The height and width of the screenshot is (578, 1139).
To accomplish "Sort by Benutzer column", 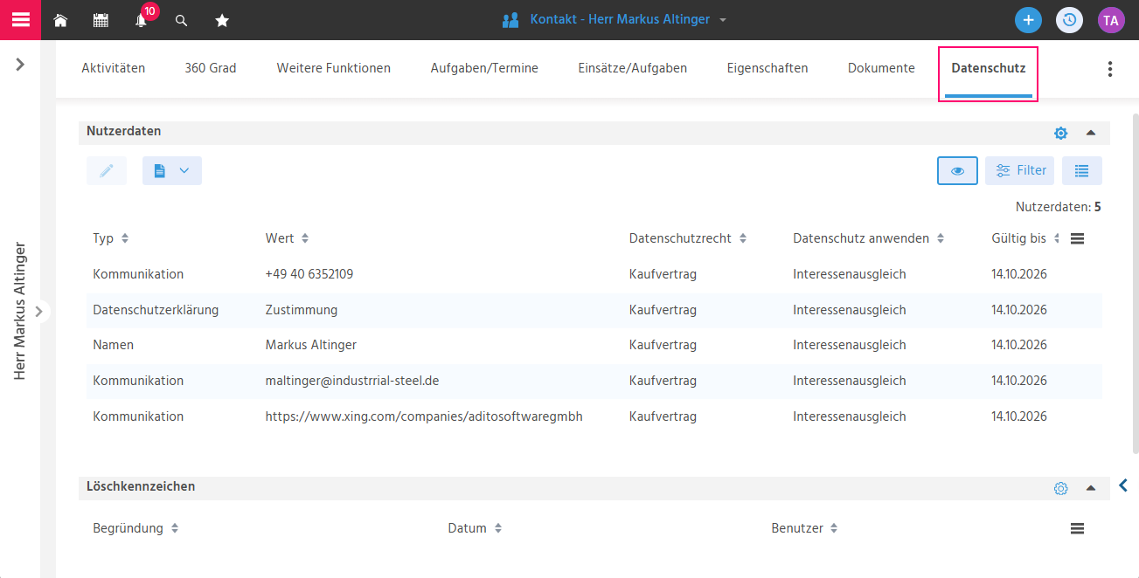I will coord(834,528).
